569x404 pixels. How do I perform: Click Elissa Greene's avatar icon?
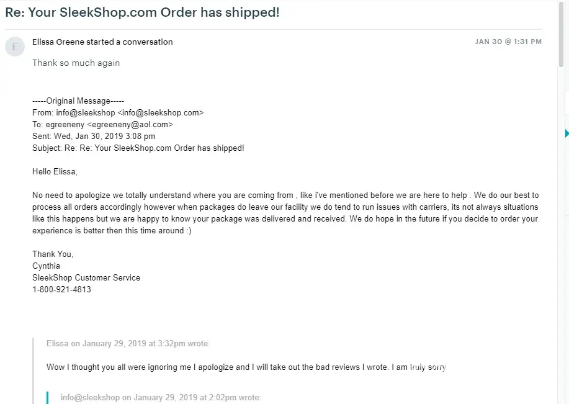15,47
